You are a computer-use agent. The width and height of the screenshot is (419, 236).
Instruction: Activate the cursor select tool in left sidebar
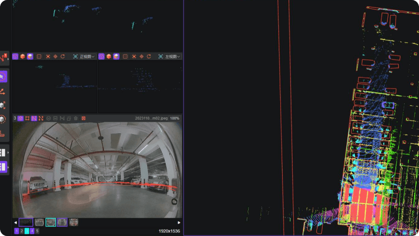(3, 77)
